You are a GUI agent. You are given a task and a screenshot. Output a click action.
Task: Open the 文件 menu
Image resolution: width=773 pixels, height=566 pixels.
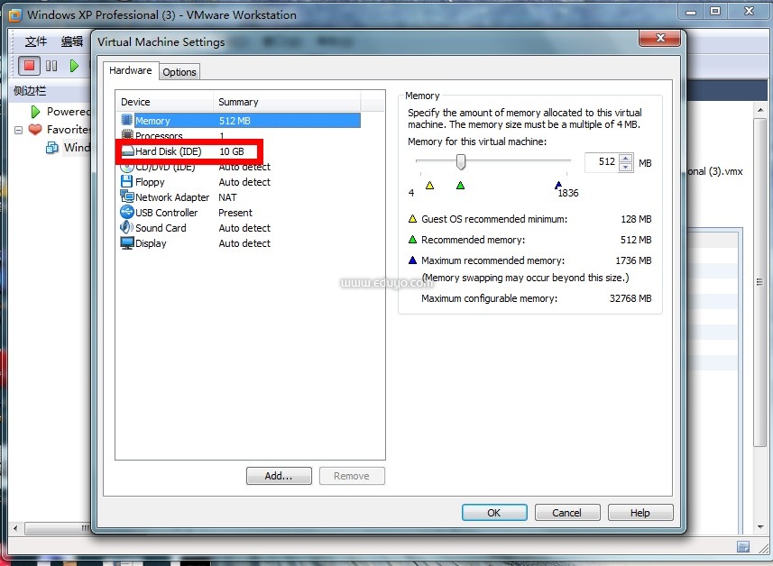point(36,41)
